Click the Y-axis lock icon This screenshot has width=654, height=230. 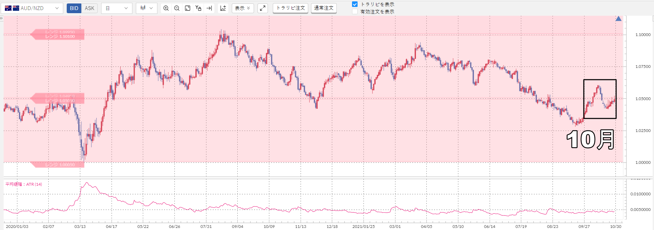[x=198, y=8]
